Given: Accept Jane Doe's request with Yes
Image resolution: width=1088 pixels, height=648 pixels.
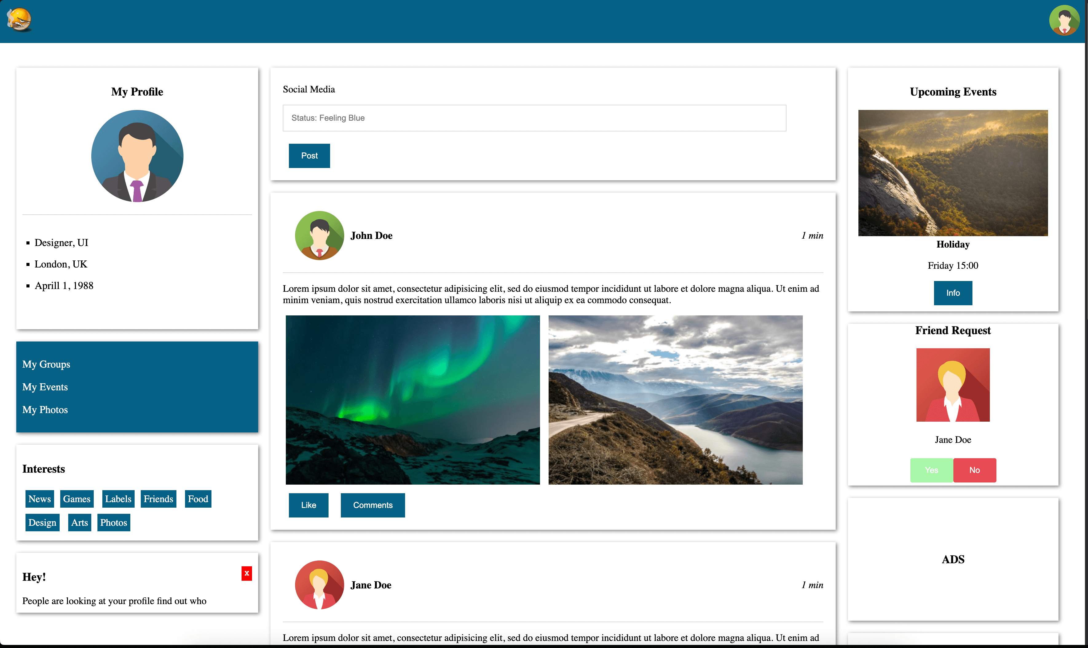Looking at the screenshot, I should [x=932, y=470].
